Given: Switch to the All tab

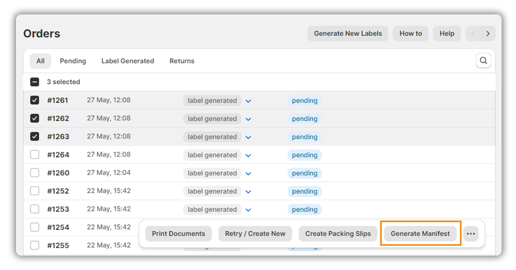Looking at the screenshot, I should pos(40,61).
